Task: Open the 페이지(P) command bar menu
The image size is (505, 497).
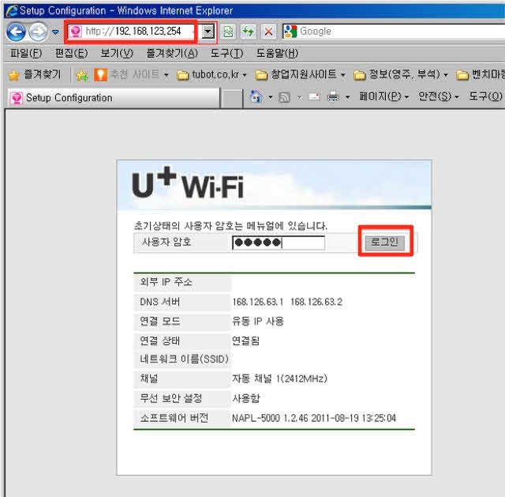Action: [x=384, y=96]
